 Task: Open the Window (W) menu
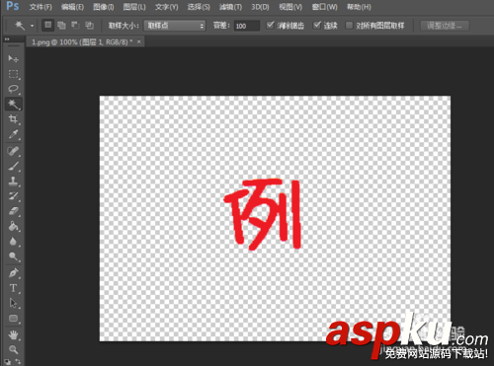[325, 7]
